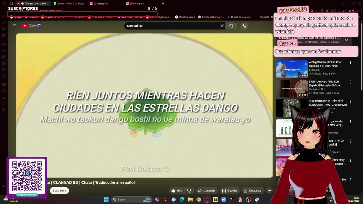Clear the 'clannad ost' search text

tap(222, 26)
